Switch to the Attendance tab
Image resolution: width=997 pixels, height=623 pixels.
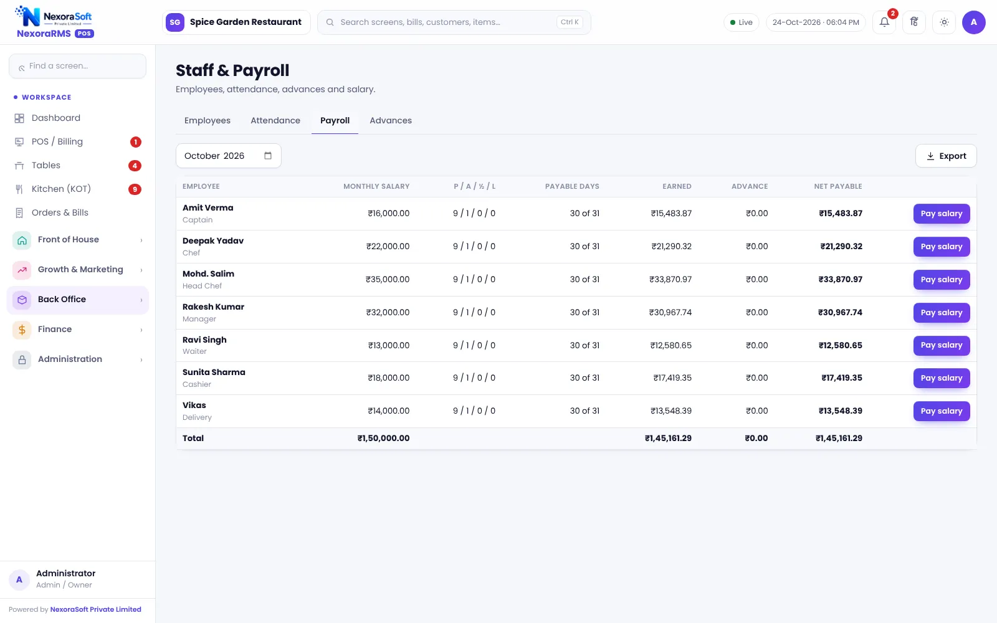coord(275,121)
